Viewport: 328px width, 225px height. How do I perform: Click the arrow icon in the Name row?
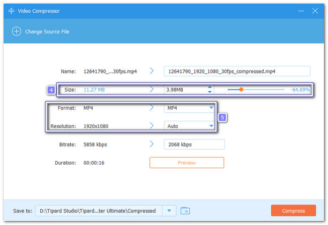point(151,71)
